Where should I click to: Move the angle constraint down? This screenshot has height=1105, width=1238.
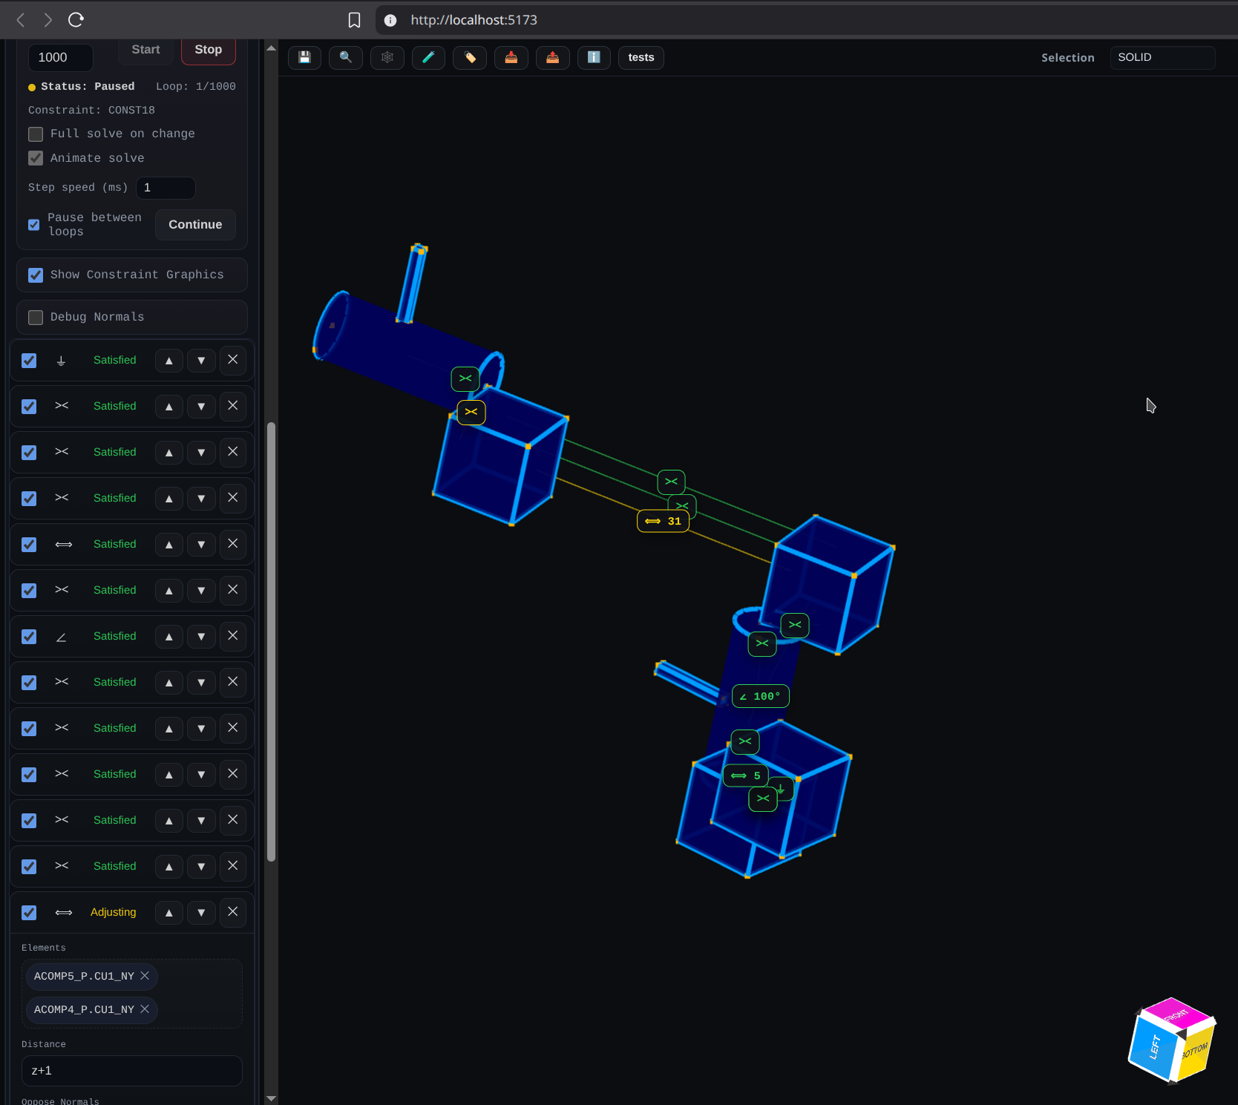tap(201, 637)
